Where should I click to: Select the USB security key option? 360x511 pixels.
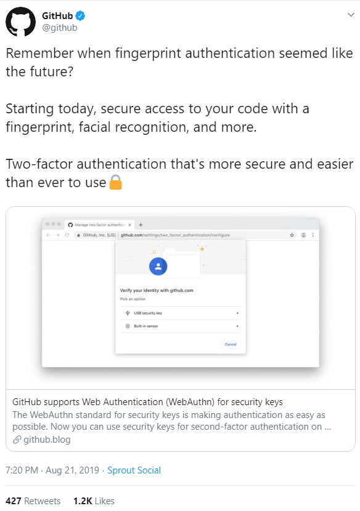point(181,313)
